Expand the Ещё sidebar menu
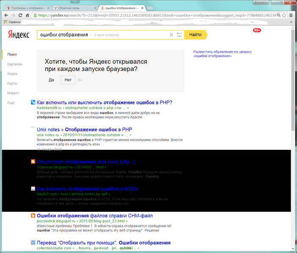 [11, 103]
